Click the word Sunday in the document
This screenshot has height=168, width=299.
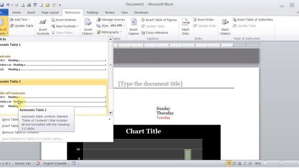[x=164, y=109]
